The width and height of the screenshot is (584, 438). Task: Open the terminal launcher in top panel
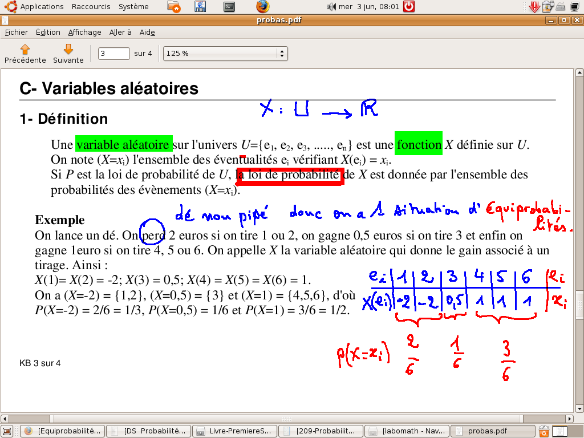tap(229, 7)
